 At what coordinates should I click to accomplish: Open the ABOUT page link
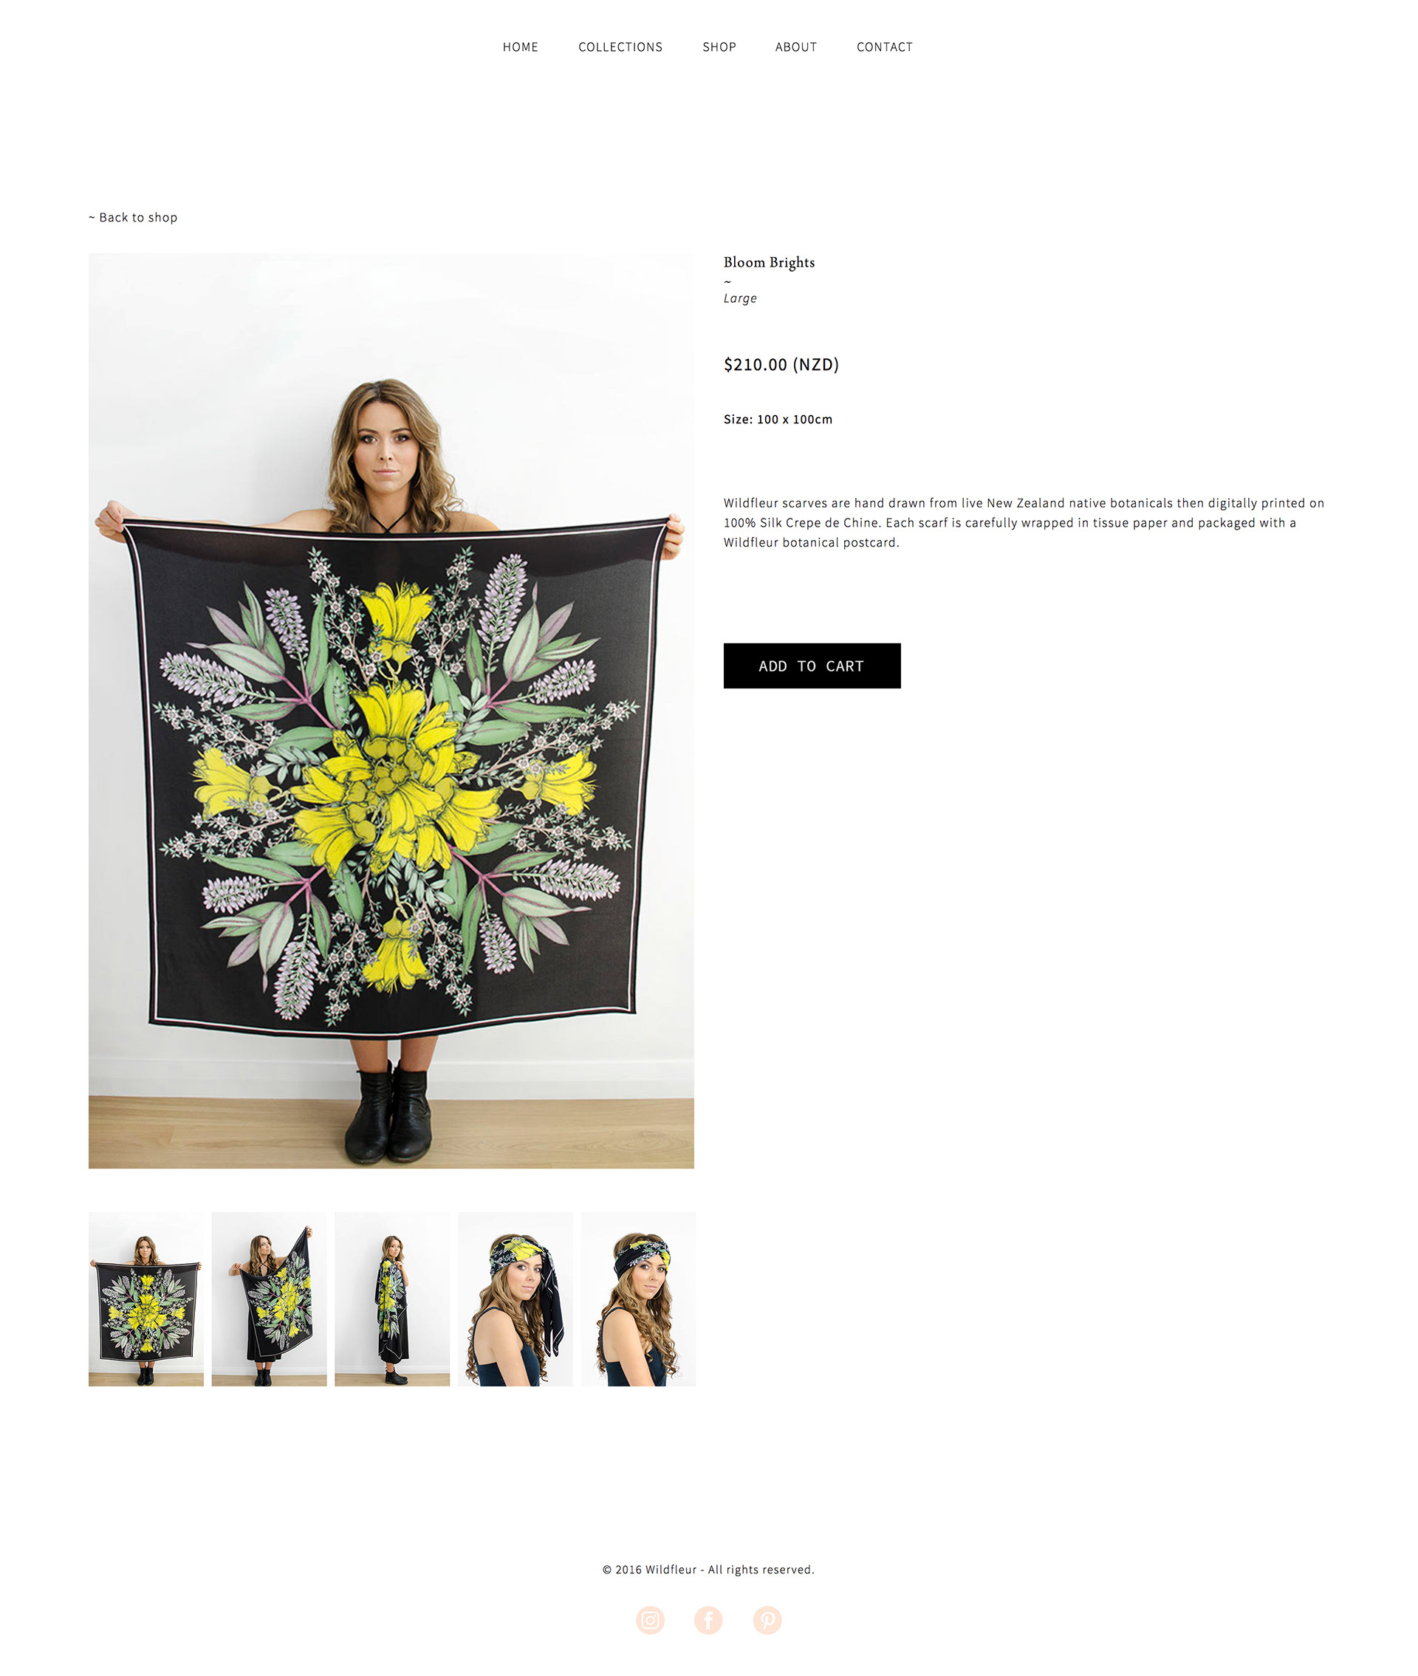click(x=796, y=47)
